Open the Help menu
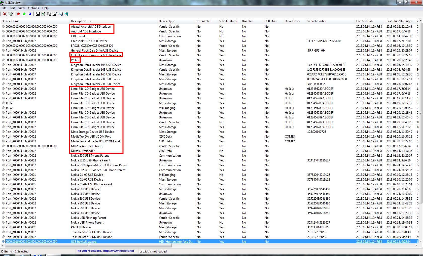The width and height of the screenshot is (423, 256). pyautogui.click(x=45, y=8)
